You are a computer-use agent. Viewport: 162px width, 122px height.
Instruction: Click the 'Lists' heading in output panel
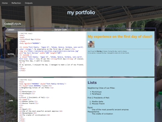click(92, 83)
